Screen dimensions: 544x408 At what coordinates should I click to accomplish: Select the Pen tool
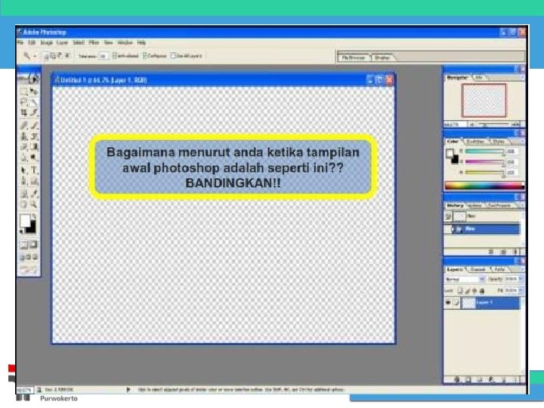pyautogui.click(x=24, y=181)
